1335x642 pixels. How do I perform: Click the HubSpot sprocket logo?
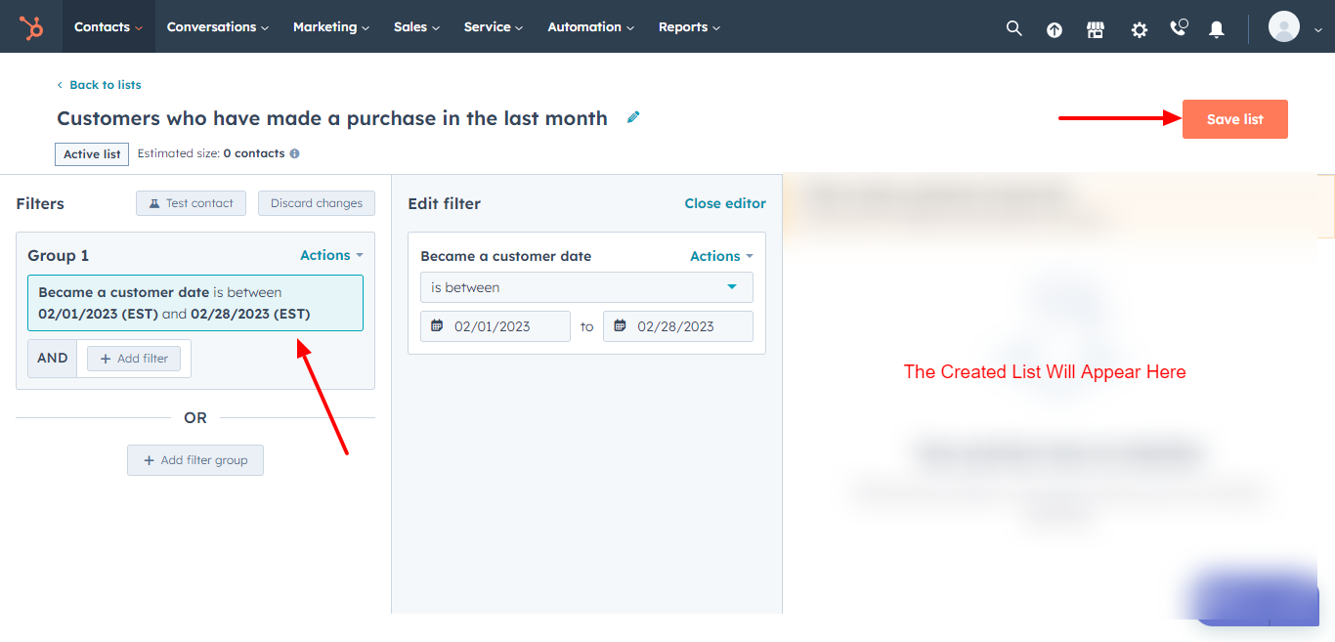pos(31,26)
